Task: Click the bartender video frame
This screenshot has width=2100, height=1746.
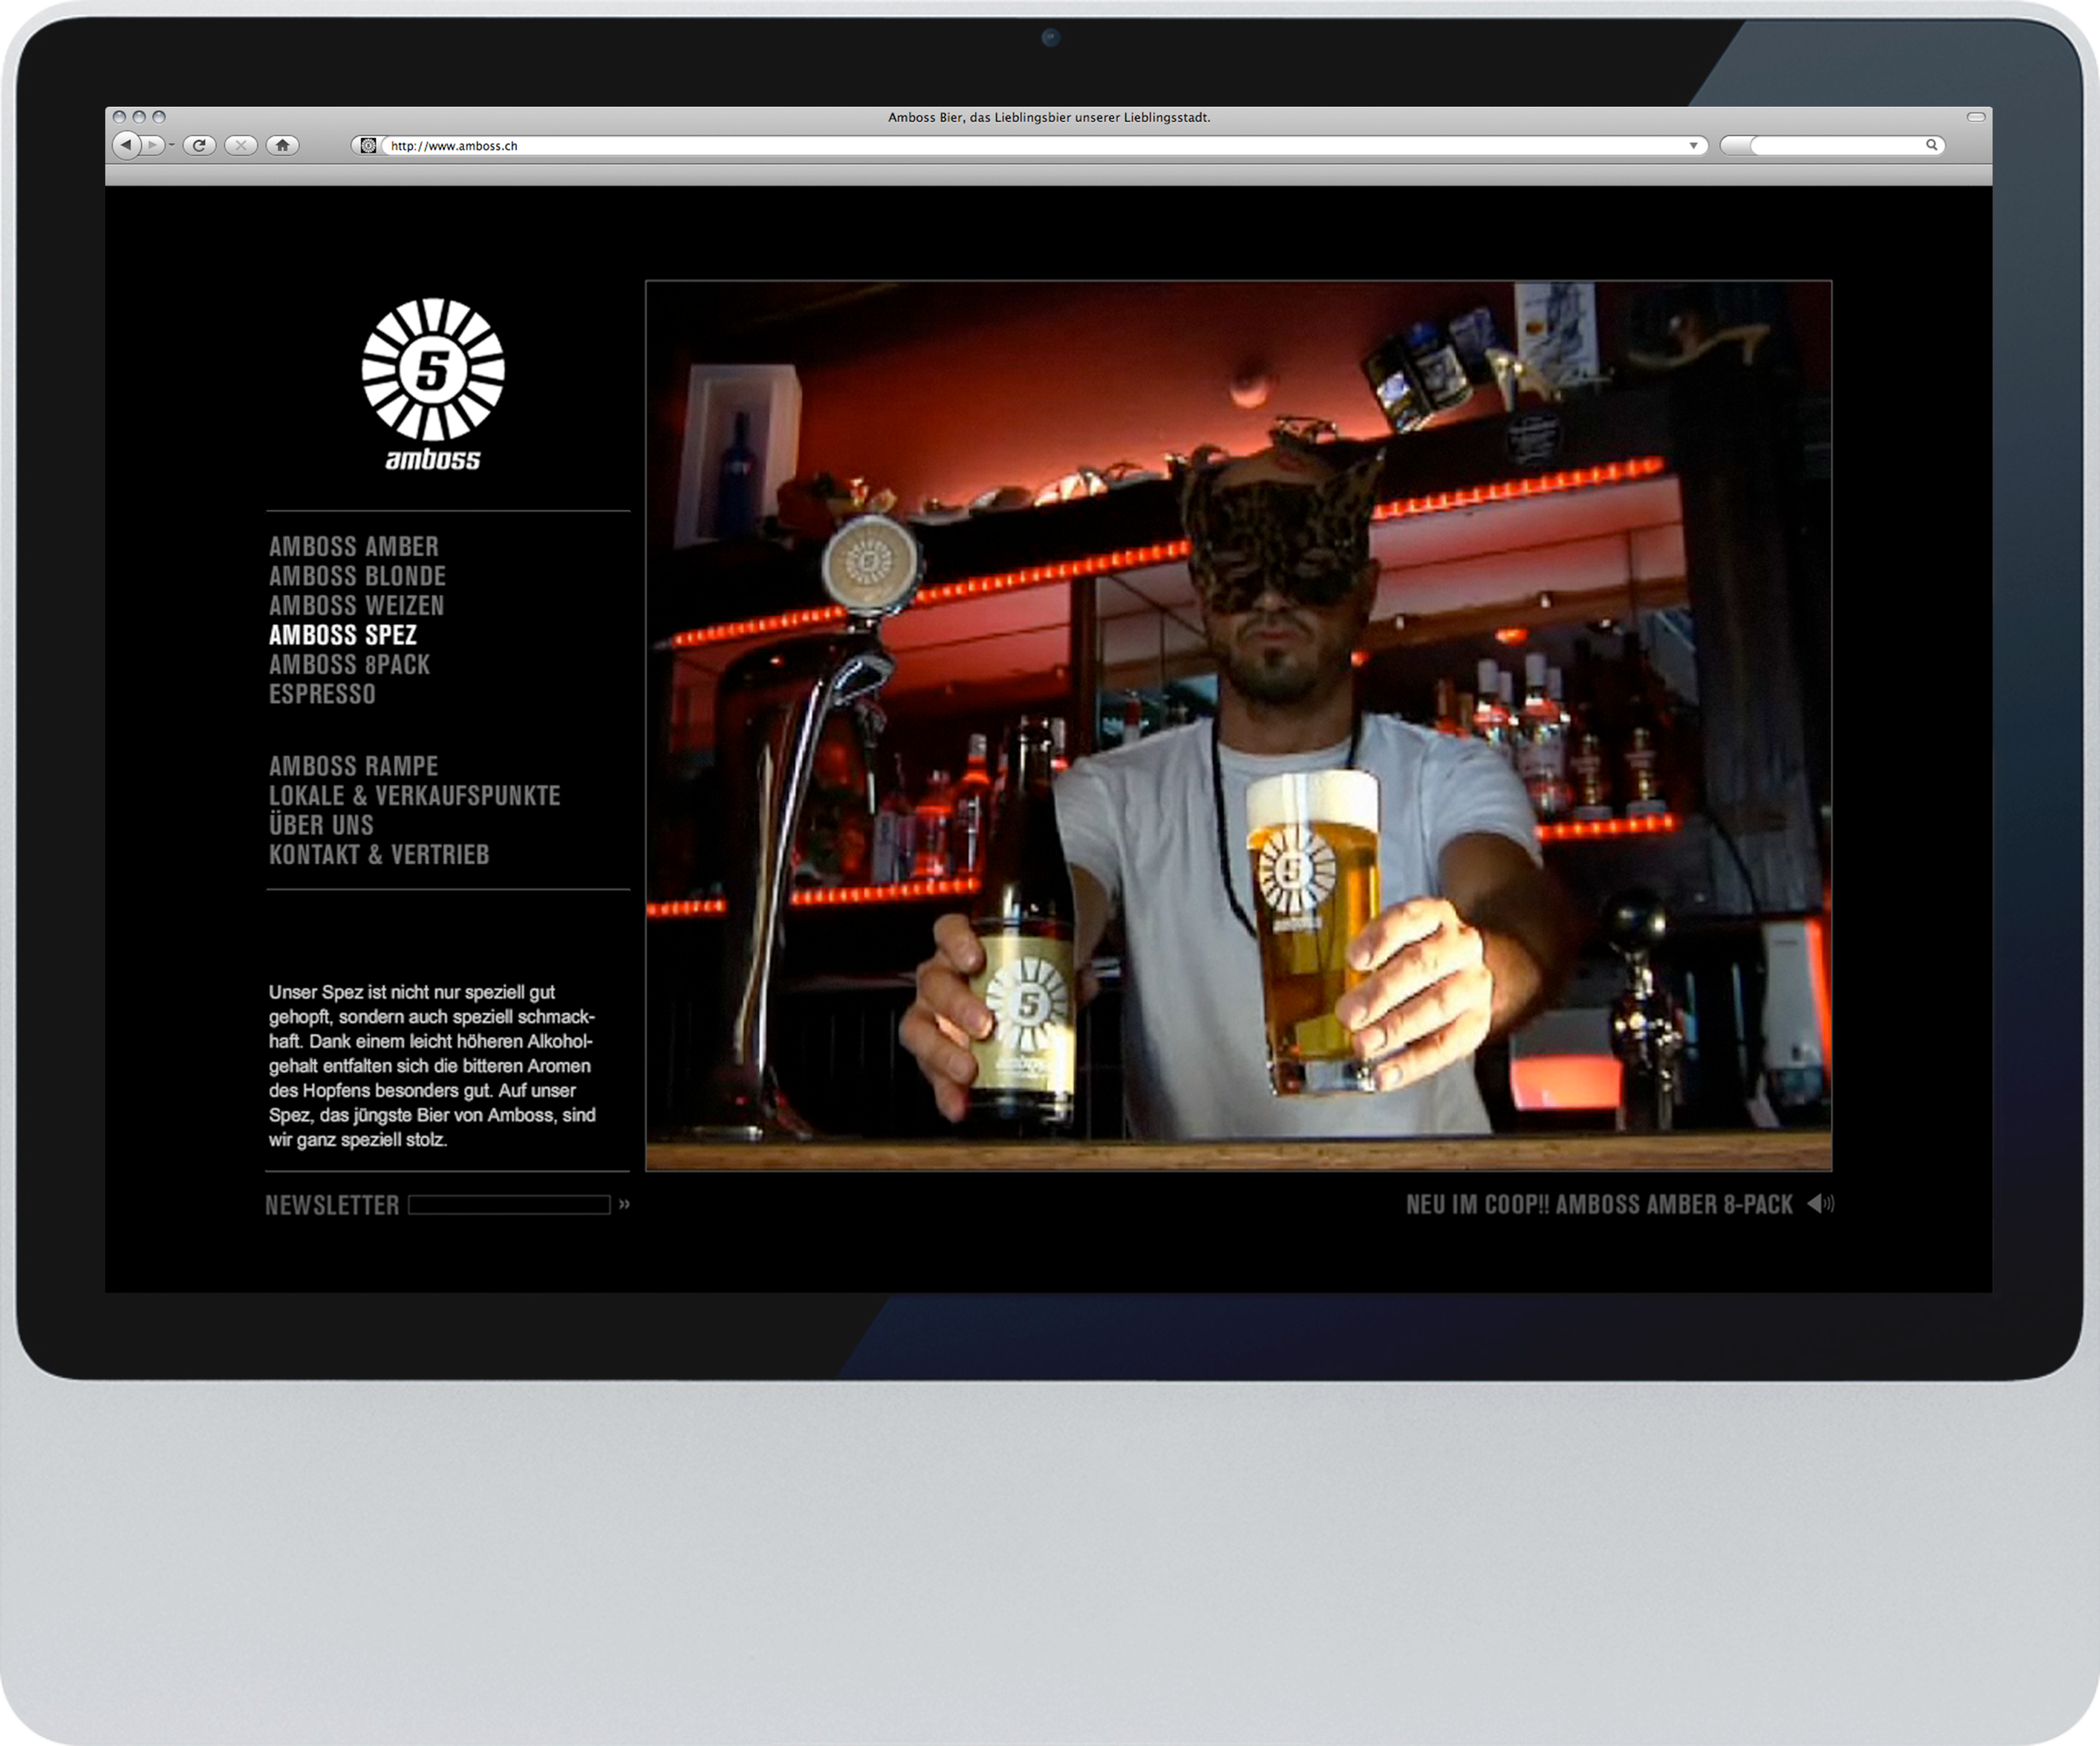Action: 1238,725
